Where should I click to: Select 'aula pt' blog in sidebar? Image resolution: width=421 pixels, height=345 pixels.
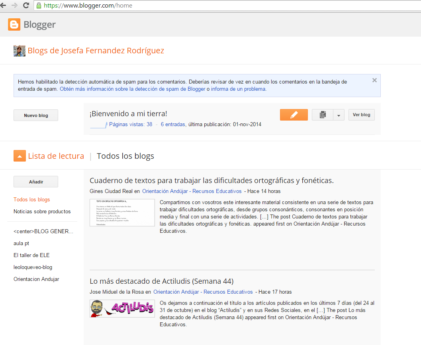pyautogui.click(x=21, y=243)
